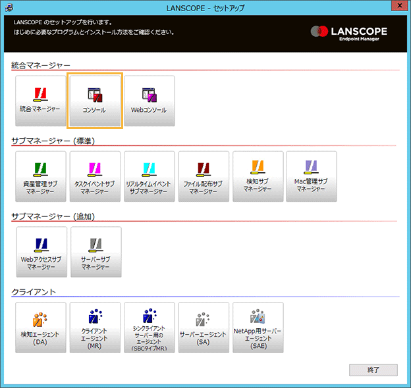Select the Mac管理サブマネージャー tile
The width and height of the screenshot is (411, 388).
(312, 176)
